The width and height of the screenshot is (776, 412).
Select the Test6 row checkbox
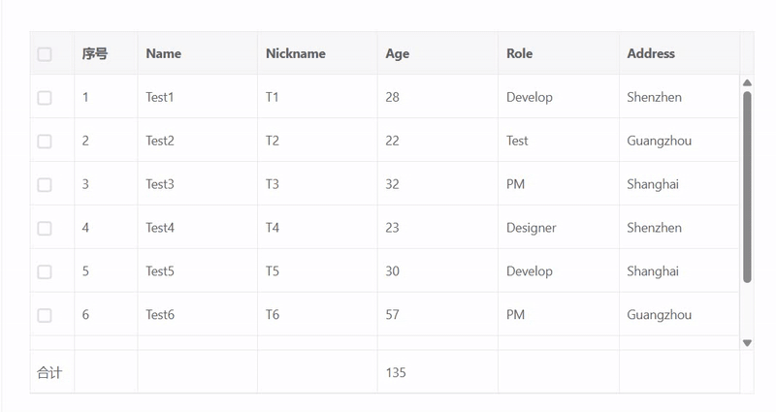[45, 315]
